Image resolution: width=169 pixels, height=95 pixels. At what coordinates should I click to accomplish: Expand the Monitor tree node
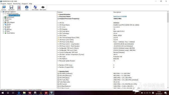pos(3,24)
